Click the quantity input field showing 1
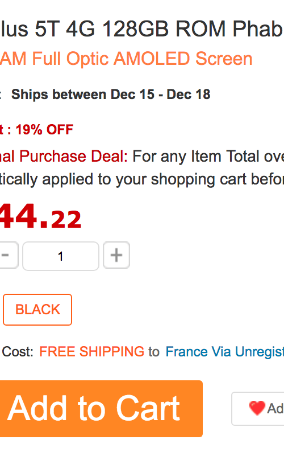This screenshot has height=460, width=284. (61, 256)
